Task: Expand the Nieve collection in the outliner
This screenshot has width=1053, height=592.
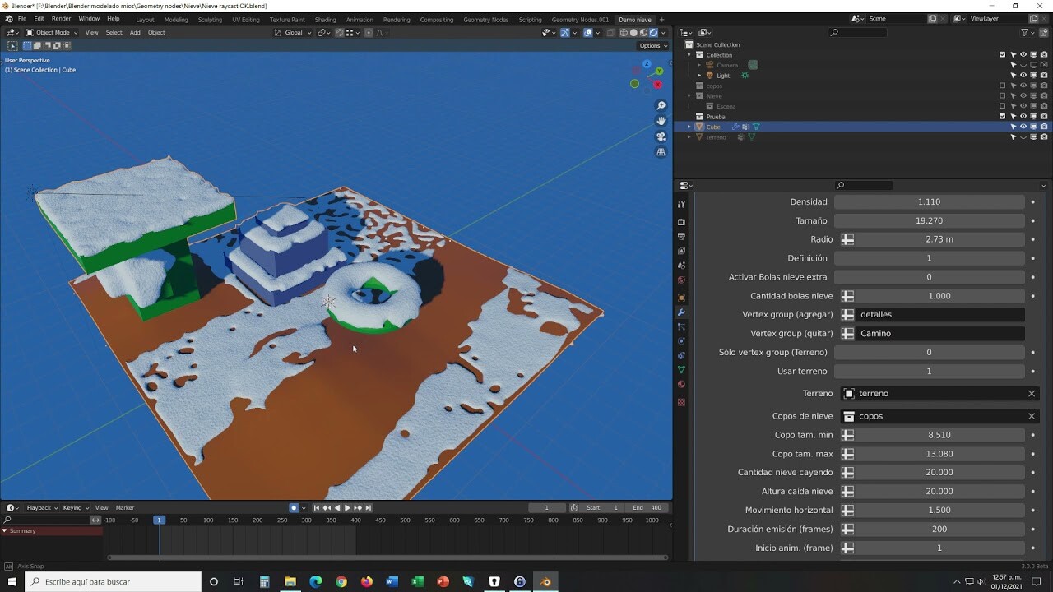Action: (x=689, y=96)
